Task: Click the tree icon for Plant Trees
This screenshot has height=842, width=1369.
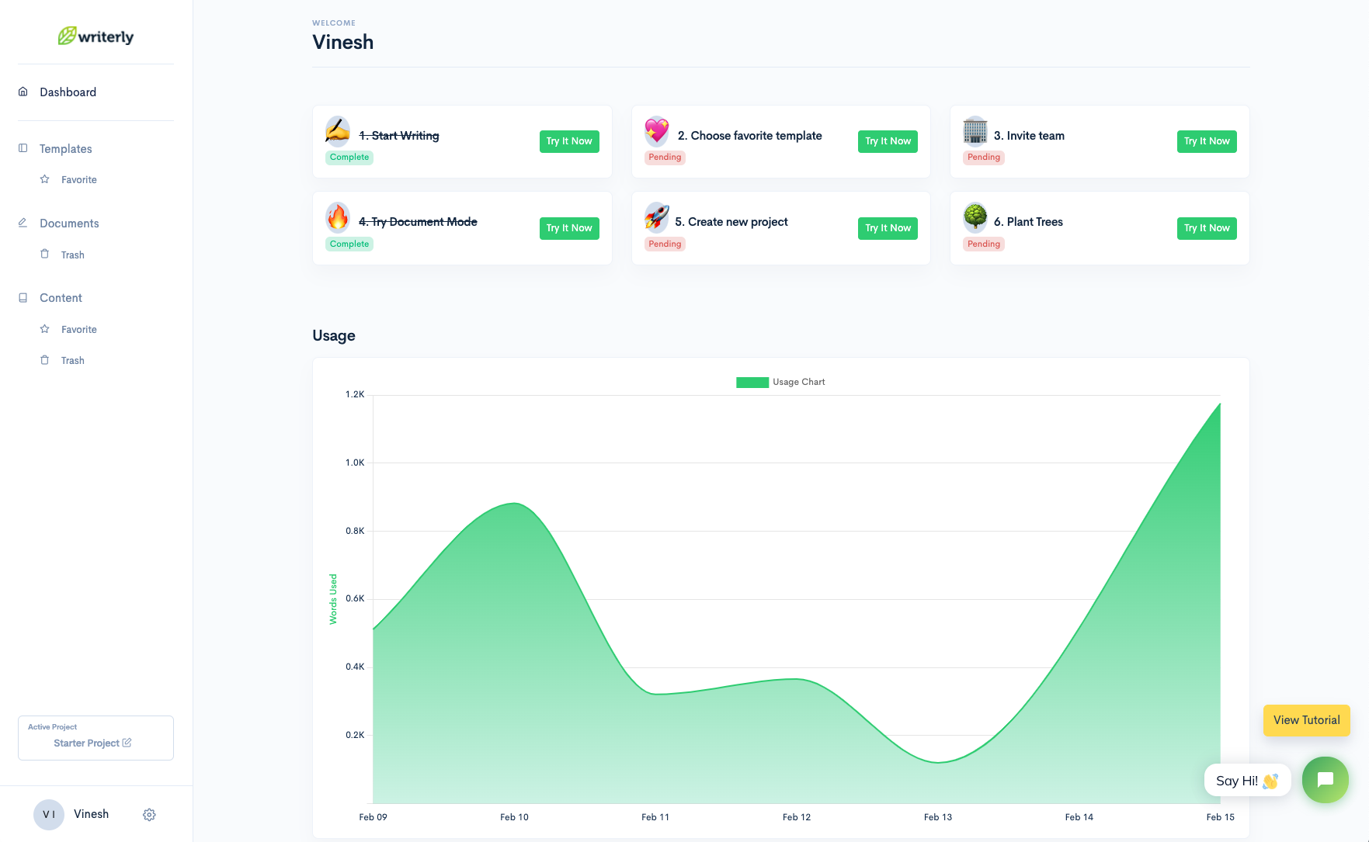Action: pos(975,217)
